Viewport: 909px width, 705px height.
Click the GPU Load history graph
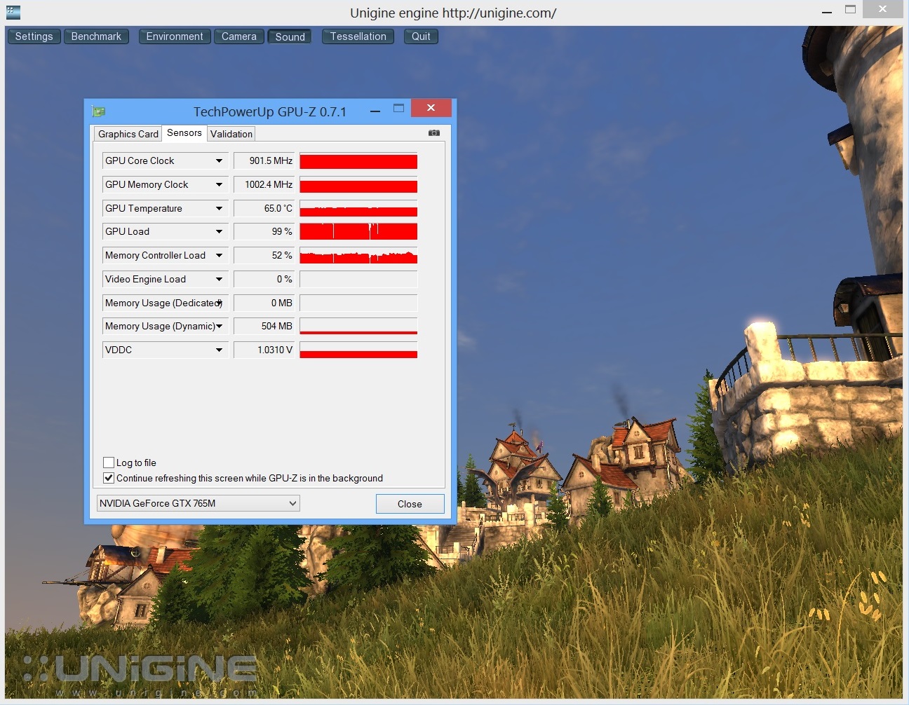[358, 232]
